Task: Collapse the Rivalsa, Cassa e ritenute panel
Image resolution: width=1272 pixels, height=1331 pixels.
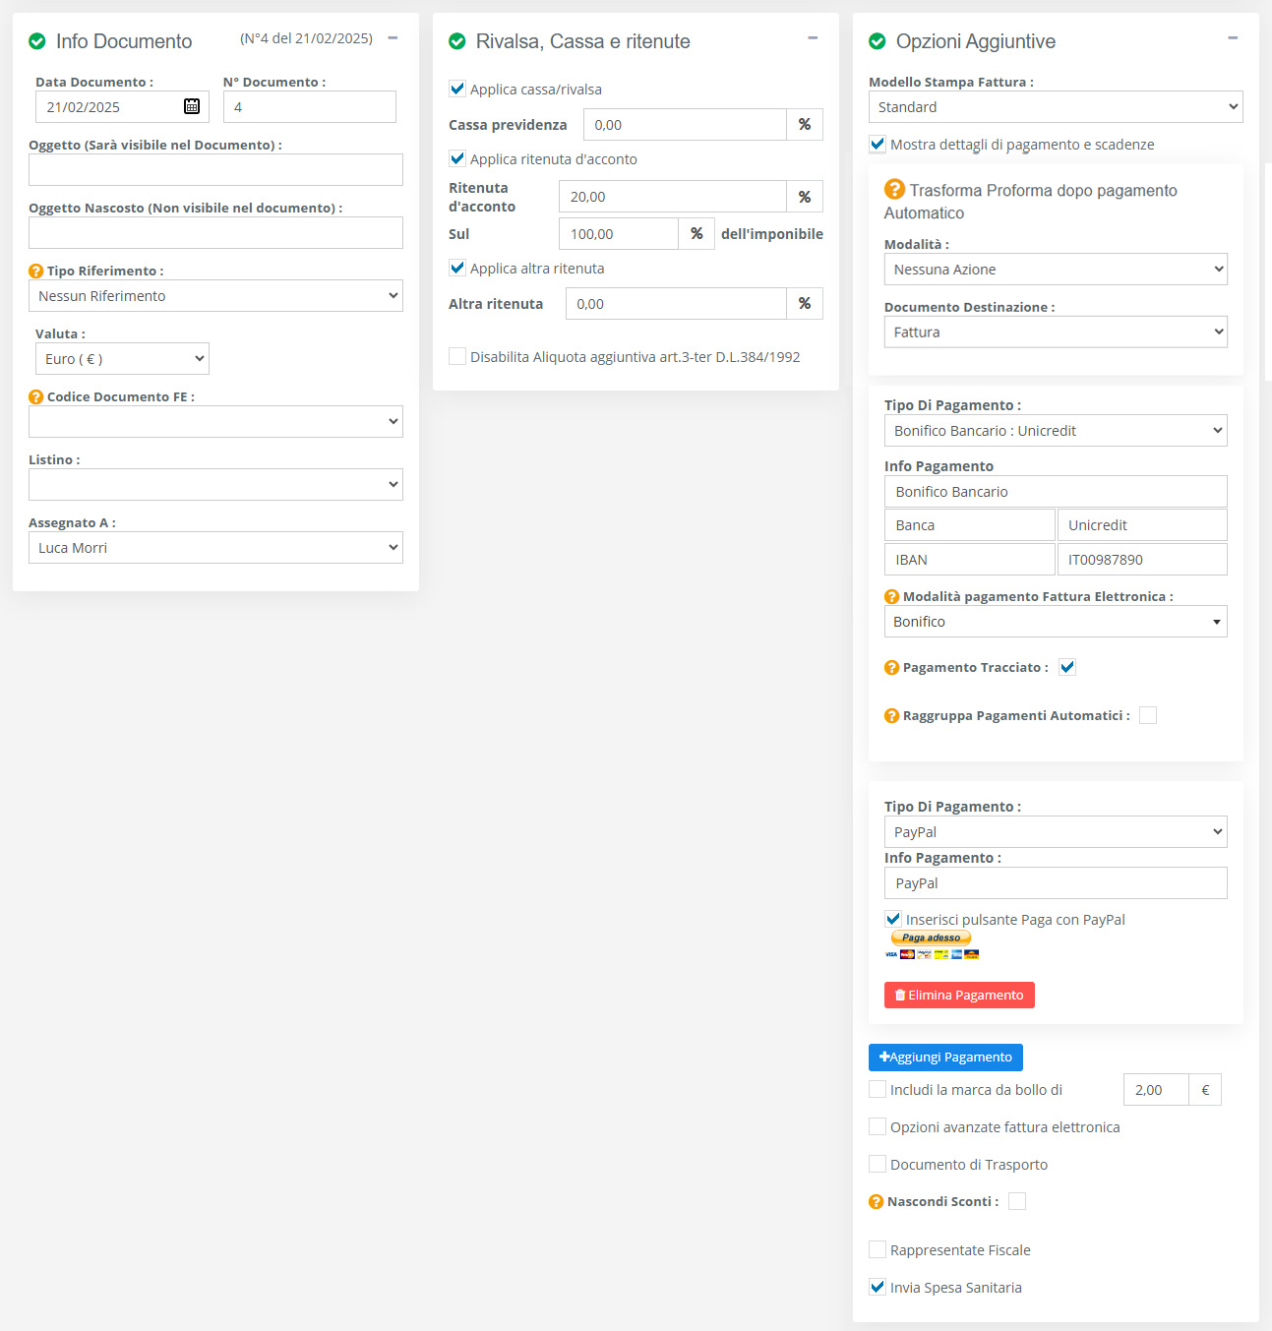Action: click(813, 38)
